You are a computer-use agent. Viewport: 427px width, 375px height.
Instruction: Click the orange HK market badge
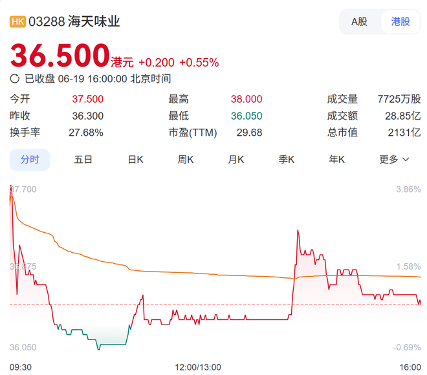17,21
